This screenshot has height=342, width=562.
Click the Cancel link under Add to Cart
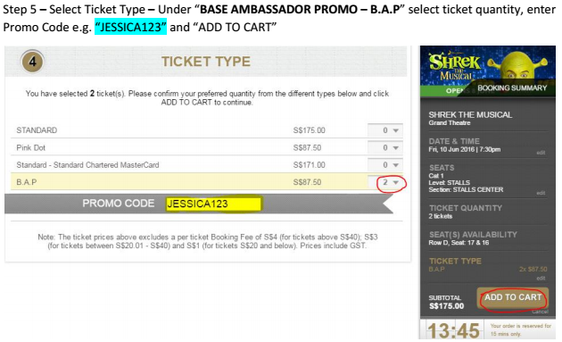[x=540, y=312]
